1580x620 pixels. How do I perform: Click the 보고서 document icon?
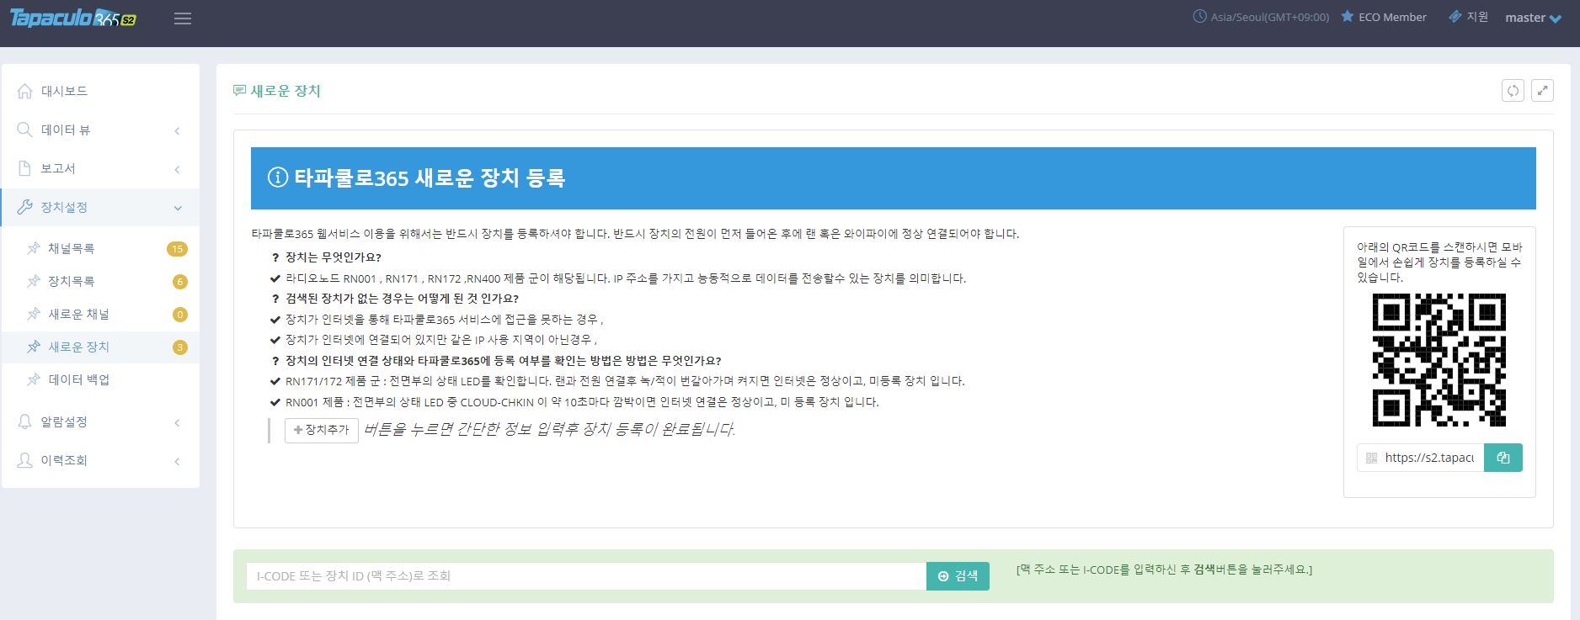pos(25,168)
